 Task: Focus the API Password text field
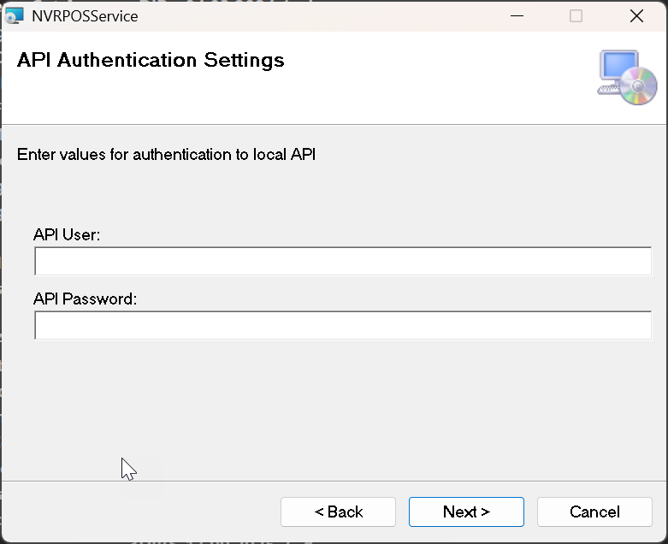[x=342, y=326]
